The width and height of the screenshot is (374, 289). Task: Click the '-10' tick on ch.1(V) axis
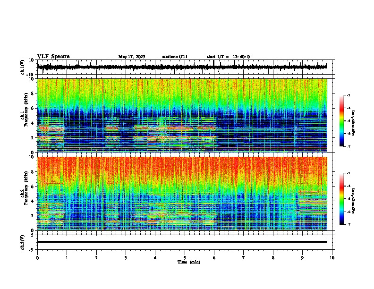click(31, 75)
